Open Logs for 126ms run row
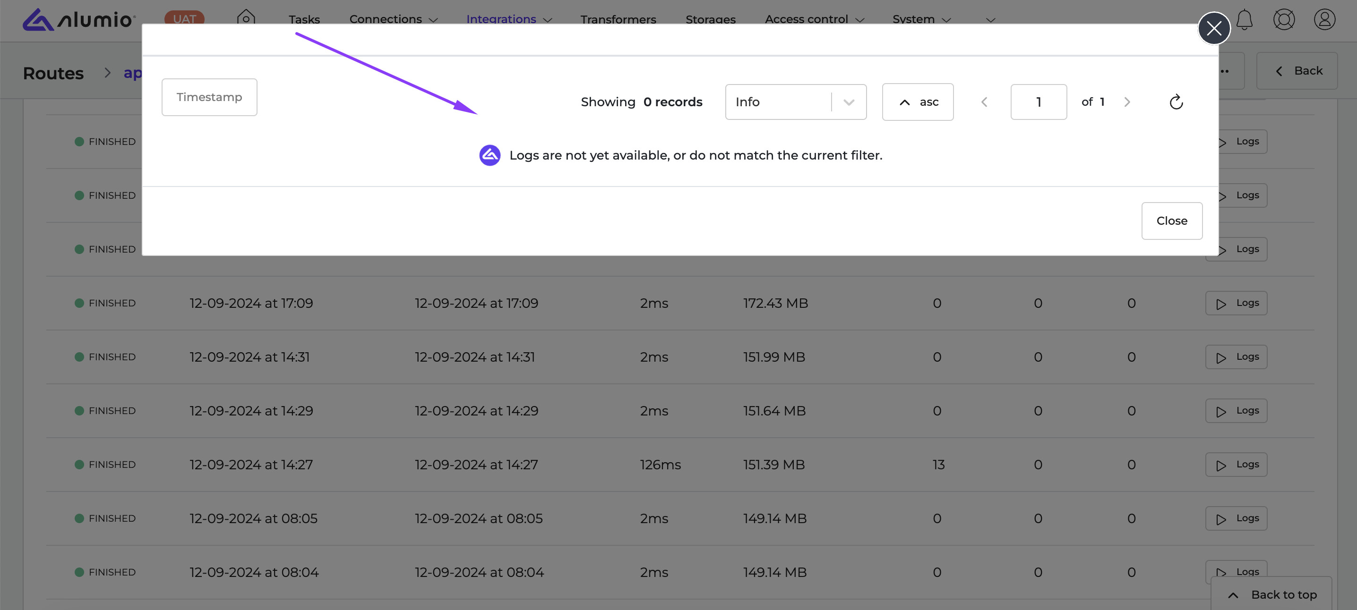 click(1236, 465)
